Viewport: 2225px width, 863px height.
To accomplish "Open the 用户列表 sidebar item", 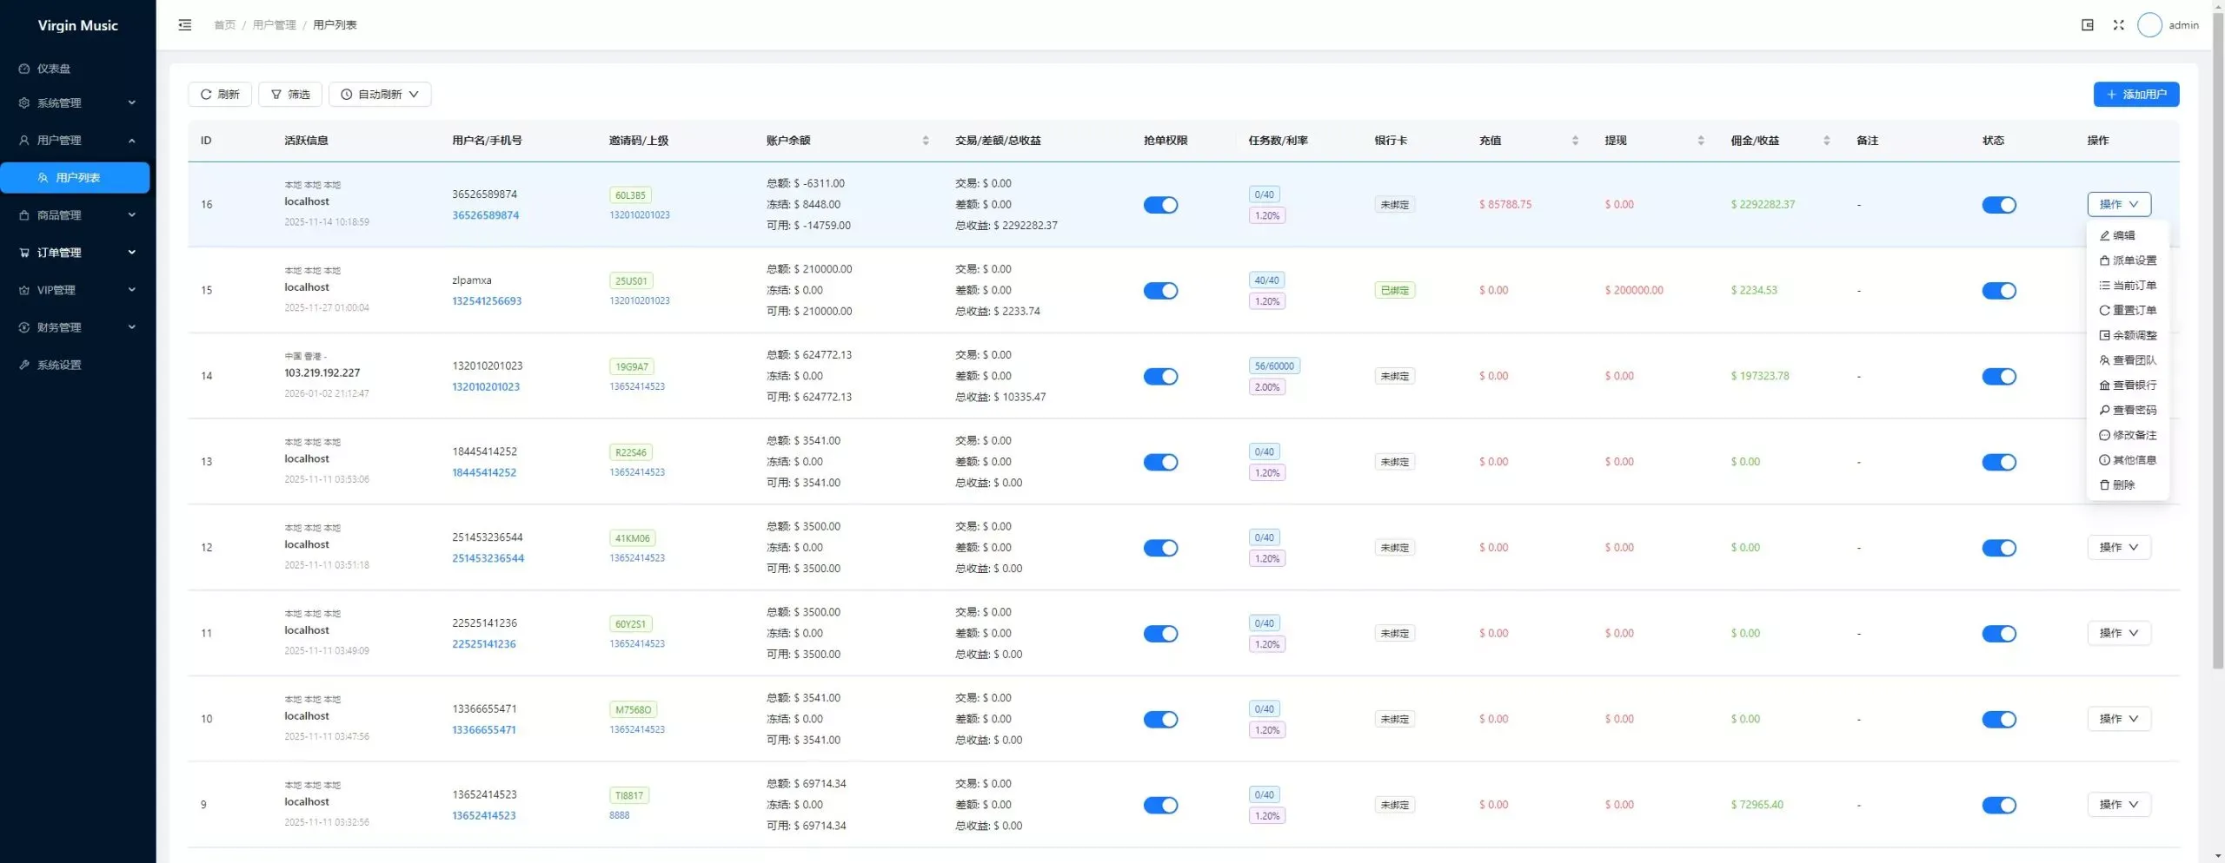I will [75, 178].
